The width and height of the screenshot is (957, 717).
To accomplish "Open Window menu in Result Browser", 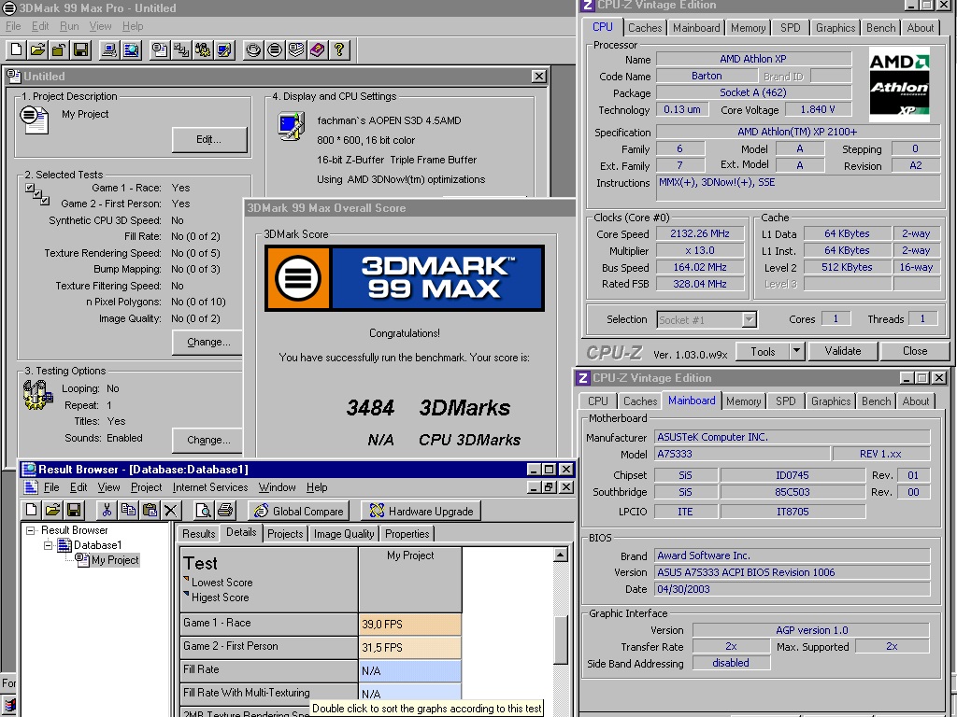I will click(x=277, y=487).
